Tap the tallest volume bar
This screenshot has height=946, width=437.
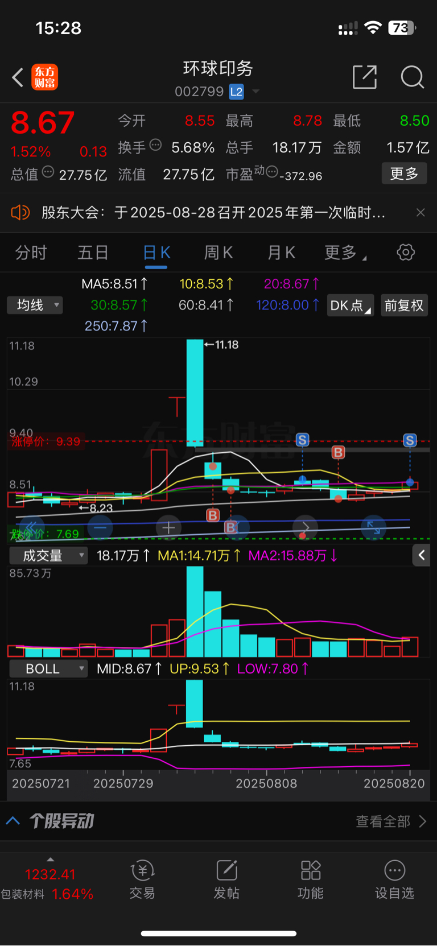tap(195, 612)
